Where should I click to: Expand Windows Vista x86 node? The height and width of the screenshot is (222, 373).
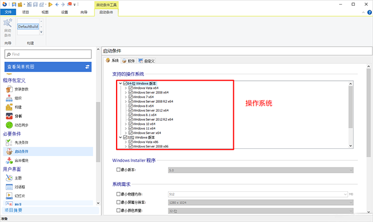pyautogui.click(x=126, y=142)
